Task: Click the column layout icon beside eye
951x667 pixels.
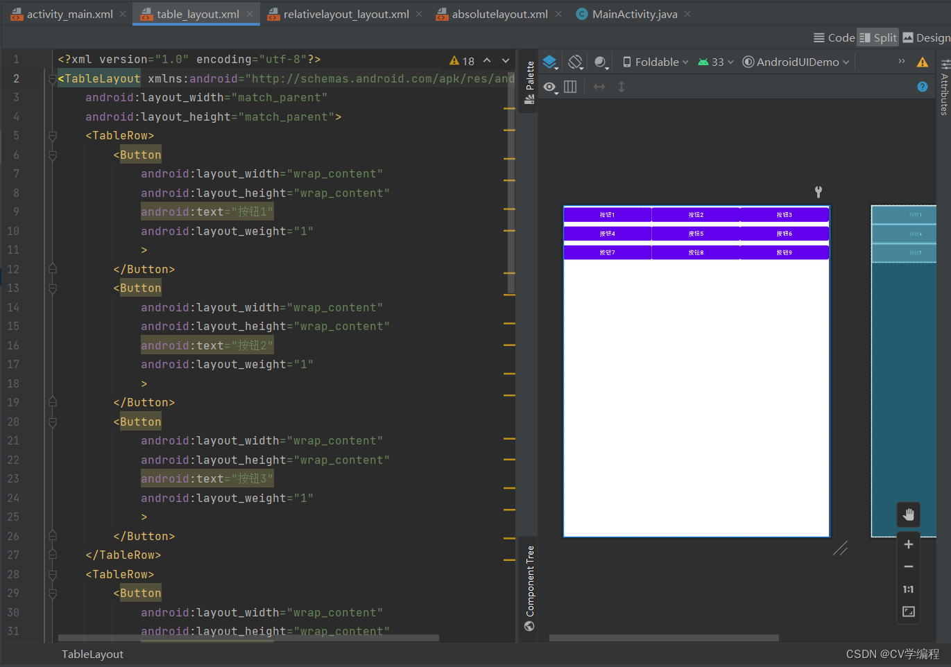Action: coord(570,87)
